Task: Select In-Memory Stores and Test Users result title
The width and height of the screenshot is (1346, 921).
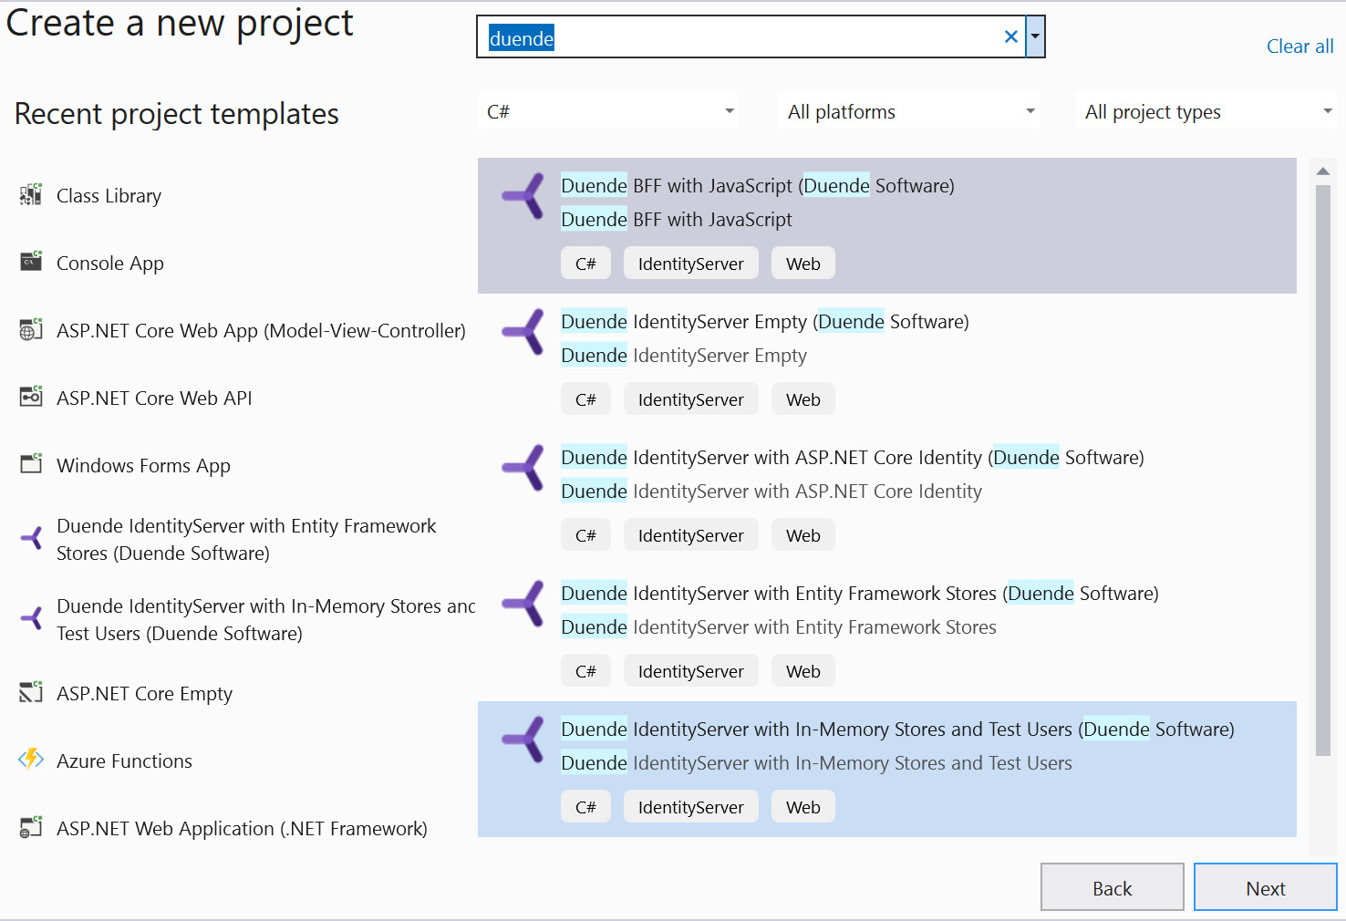Action: click(x=897, y=729)
